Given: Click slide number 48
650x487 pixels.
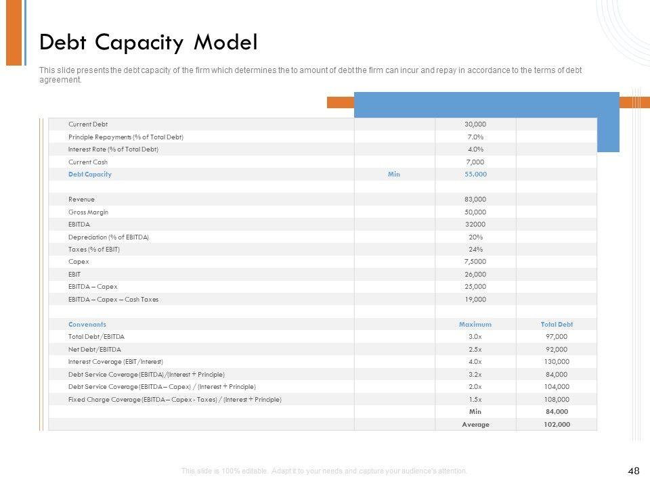Looking at the screenshot, I should coord(634,471).
